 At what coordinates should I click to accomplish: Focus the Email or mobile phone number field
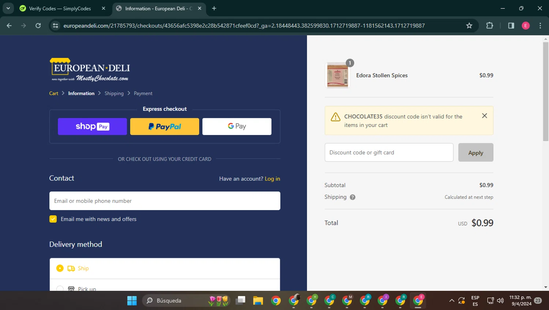165,201
